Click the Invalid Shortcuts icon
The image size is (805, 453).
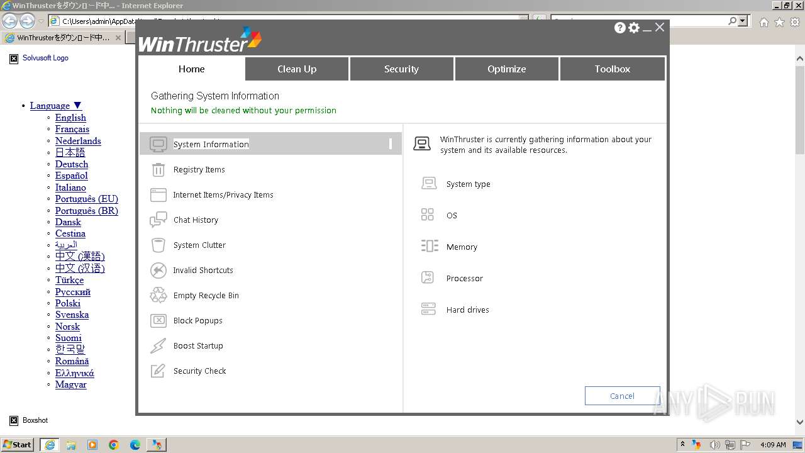point(158,270)
